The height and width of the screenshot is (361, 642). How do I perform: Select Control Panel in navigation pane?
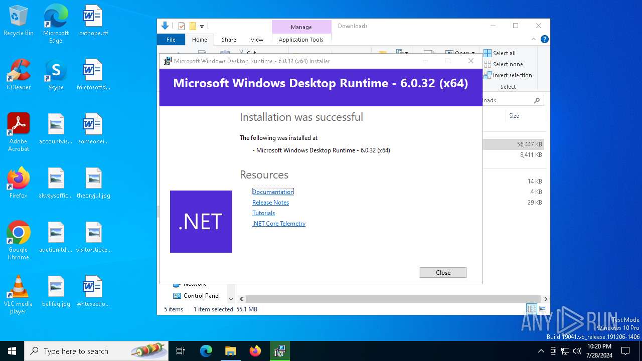point(197,296)
